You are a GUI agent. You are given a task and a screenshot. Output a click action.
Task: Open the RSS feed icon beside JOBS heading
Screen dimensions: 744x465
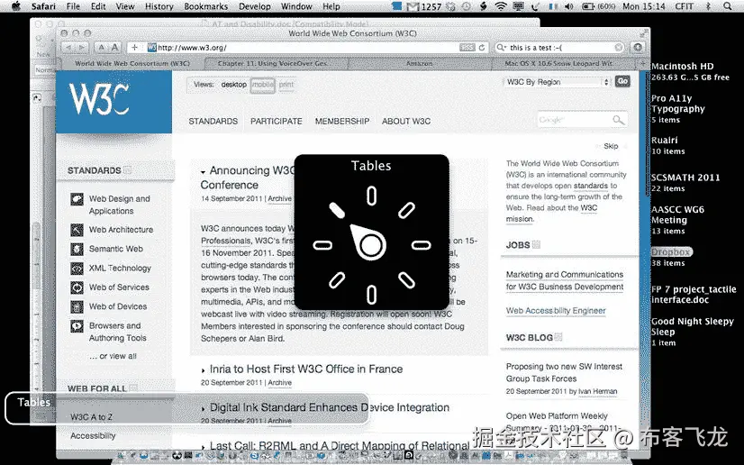point(536,244)
